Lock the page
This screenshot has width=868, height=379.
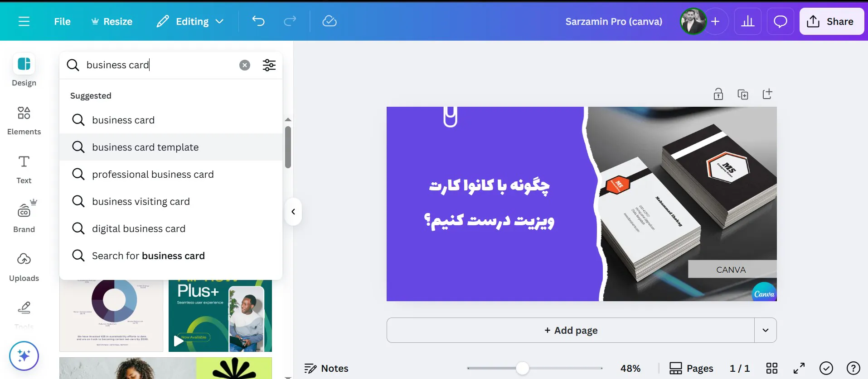point(718,94)
